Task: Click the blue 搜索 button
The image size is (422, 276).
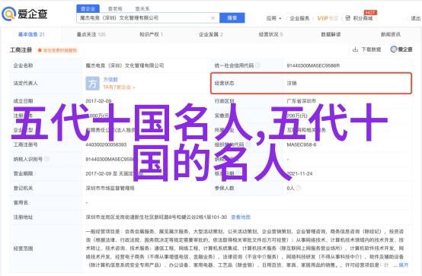Action: (232, 18)
